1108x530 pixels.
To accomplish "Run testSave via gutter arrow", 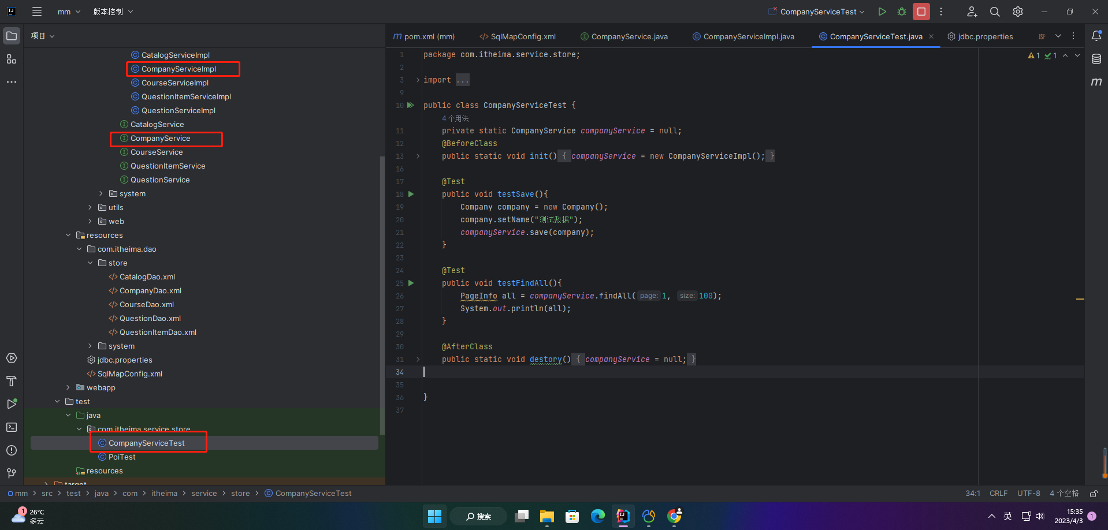I will point(411,194).
